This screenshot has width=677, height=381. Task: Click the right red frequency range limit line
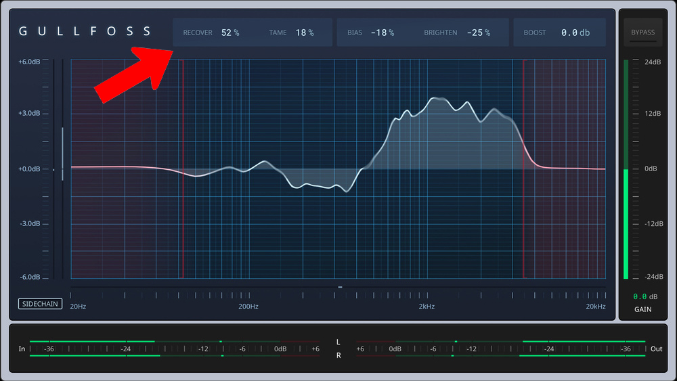(x=524, y=169)
